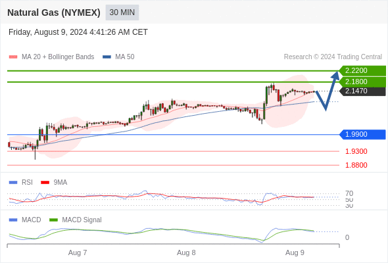Image resolution: width=388 pixels, height=263 pixels.
Task: Click the 30 MIN timeframe badge
Action: tap(122, 12)
